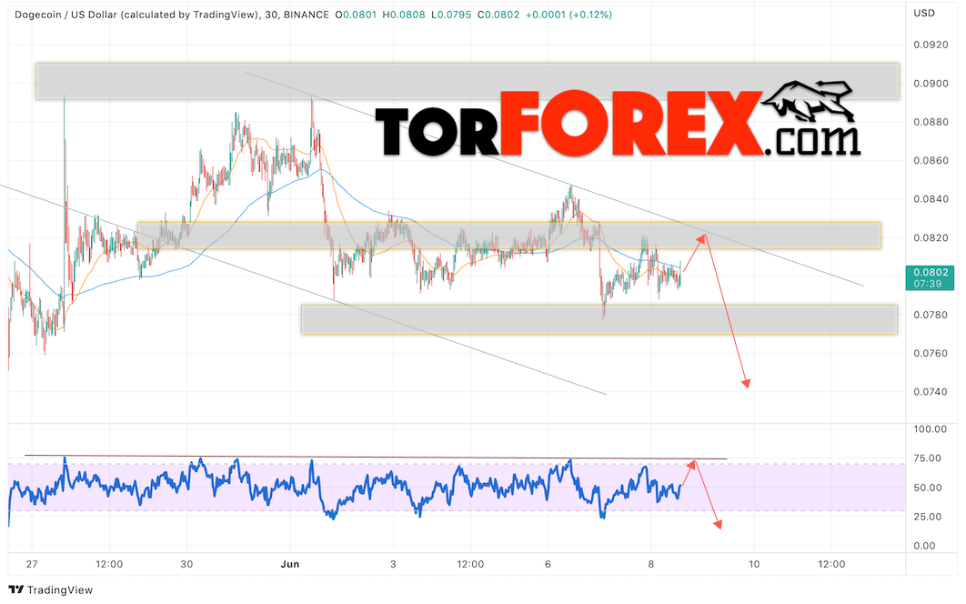Click the USD currency label

pos(924,13)
